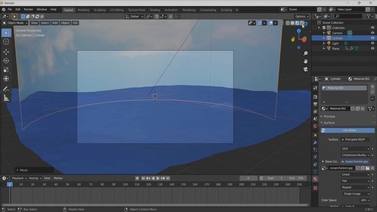Screen dimensions: 377x212
Task: Hide the Light object in outliner
Action: (372, 43)
